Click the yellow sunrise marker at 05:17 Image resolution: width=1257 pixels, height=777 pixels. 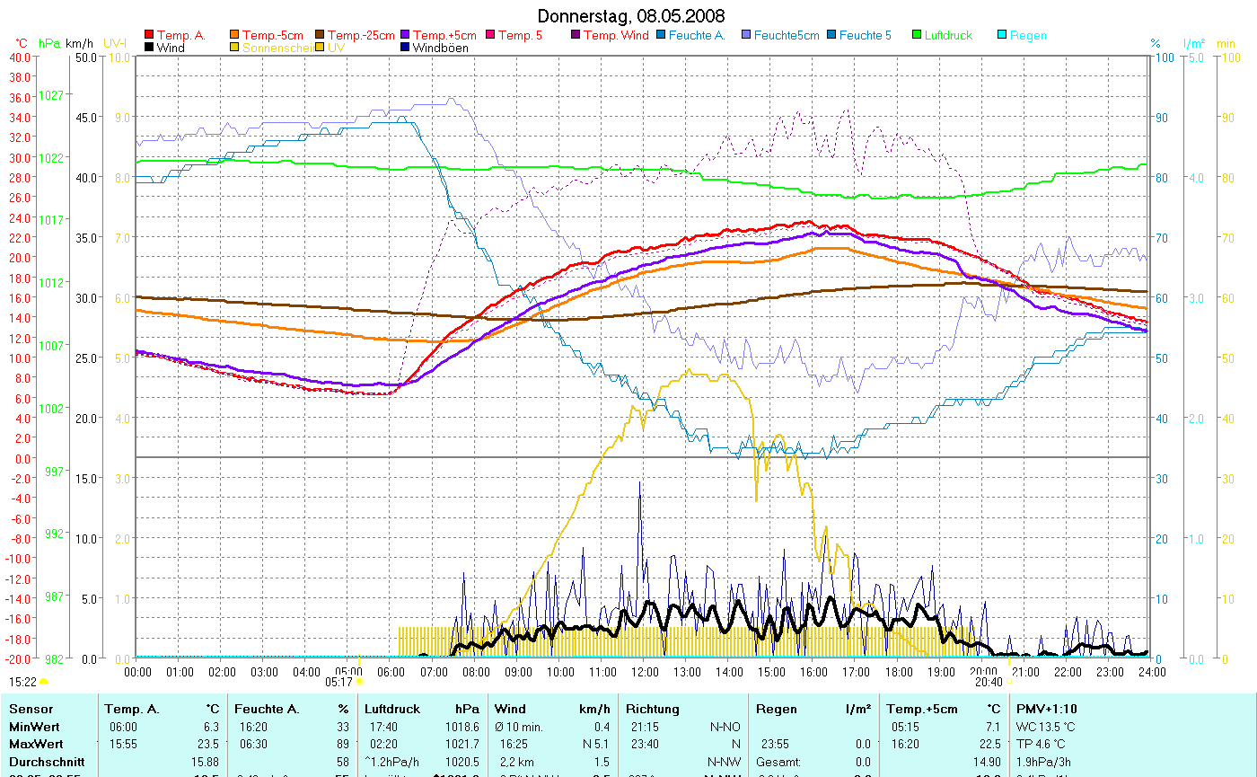pyautogui.click(x=359, y=682)
